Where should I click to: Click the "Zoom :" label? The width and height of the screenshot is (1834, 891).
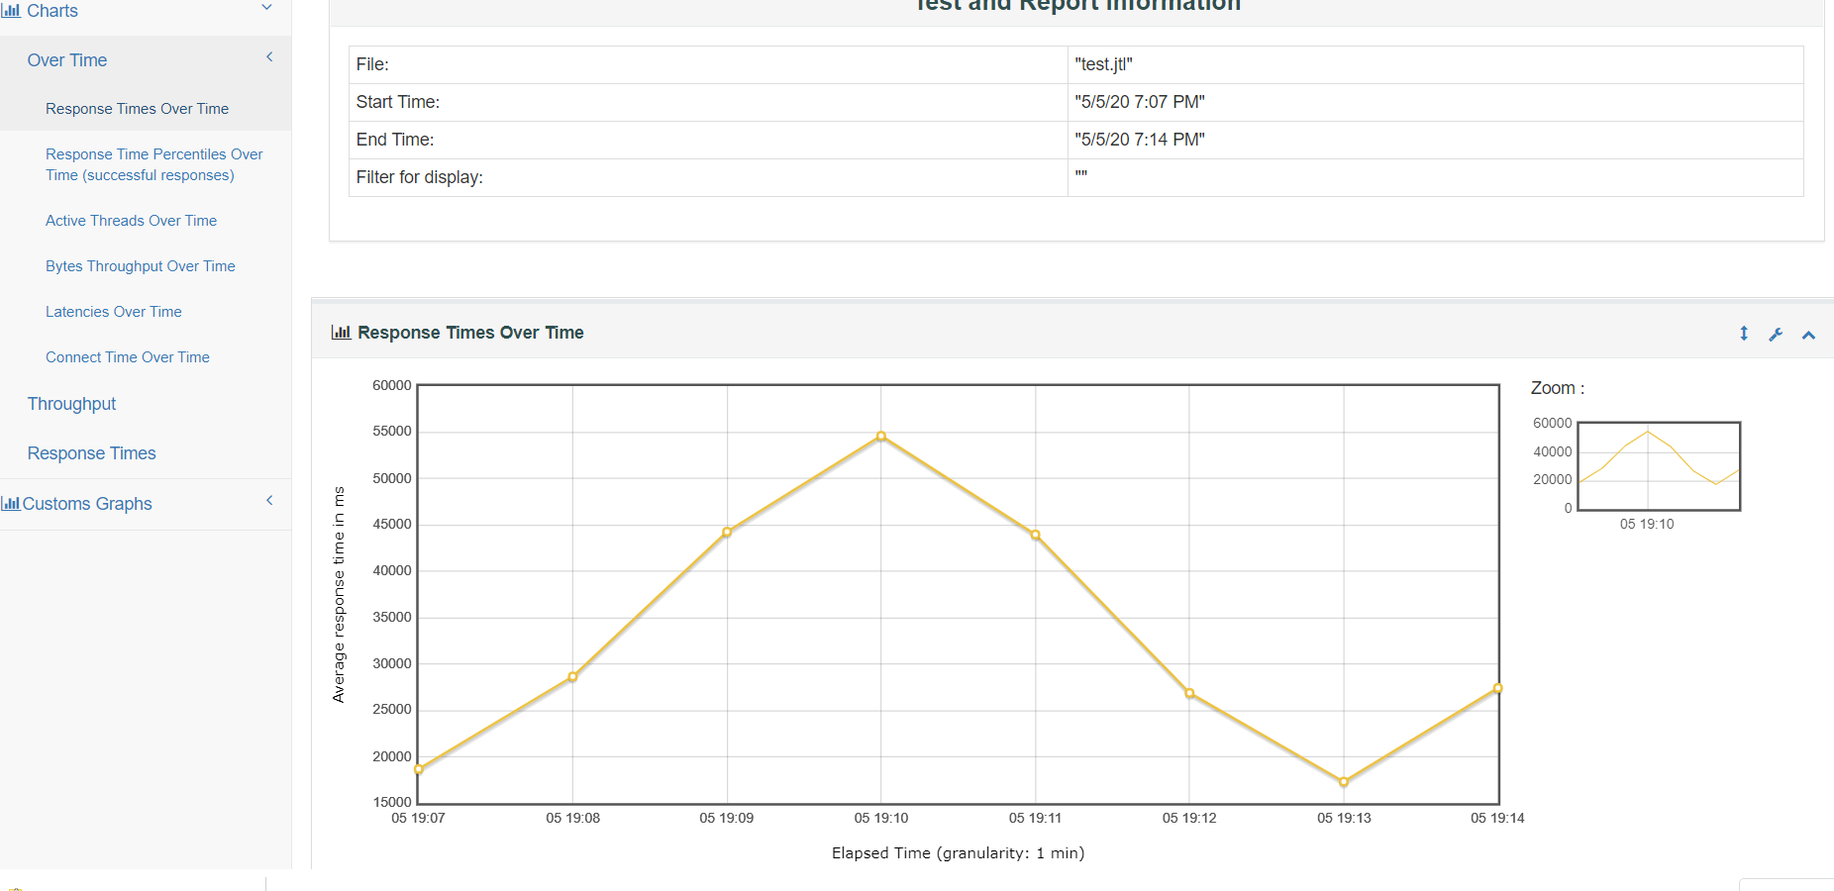[1558, 388]
